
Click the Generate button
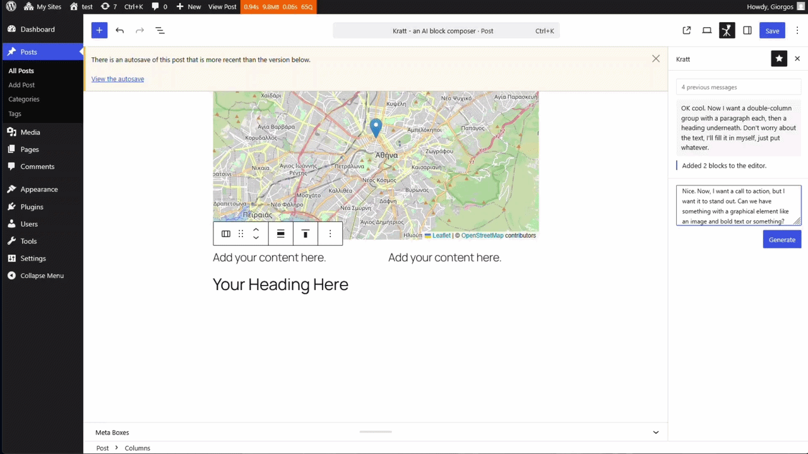(782, 240)
